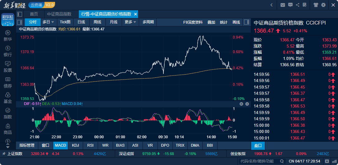Open the 基金 sidebar section
The image size is (338, 165).
pos(8,98)
